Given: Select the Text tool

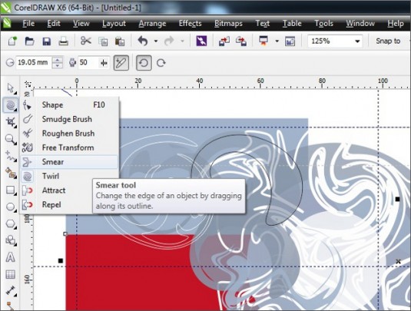Looking at the screenshot, I should 11,257.
